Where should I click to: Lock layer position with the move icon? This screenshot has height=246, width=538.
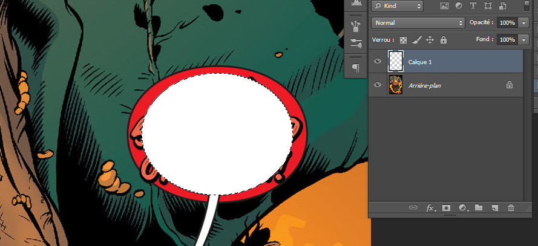pyautogui.click(x=430, y=40)
